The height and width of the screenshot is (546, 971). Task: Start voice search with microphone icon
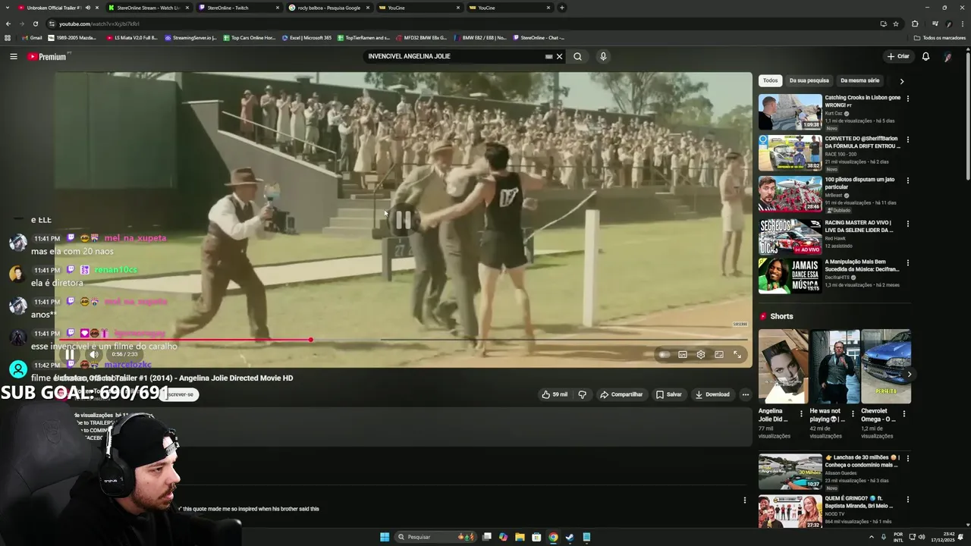point(603,56)
